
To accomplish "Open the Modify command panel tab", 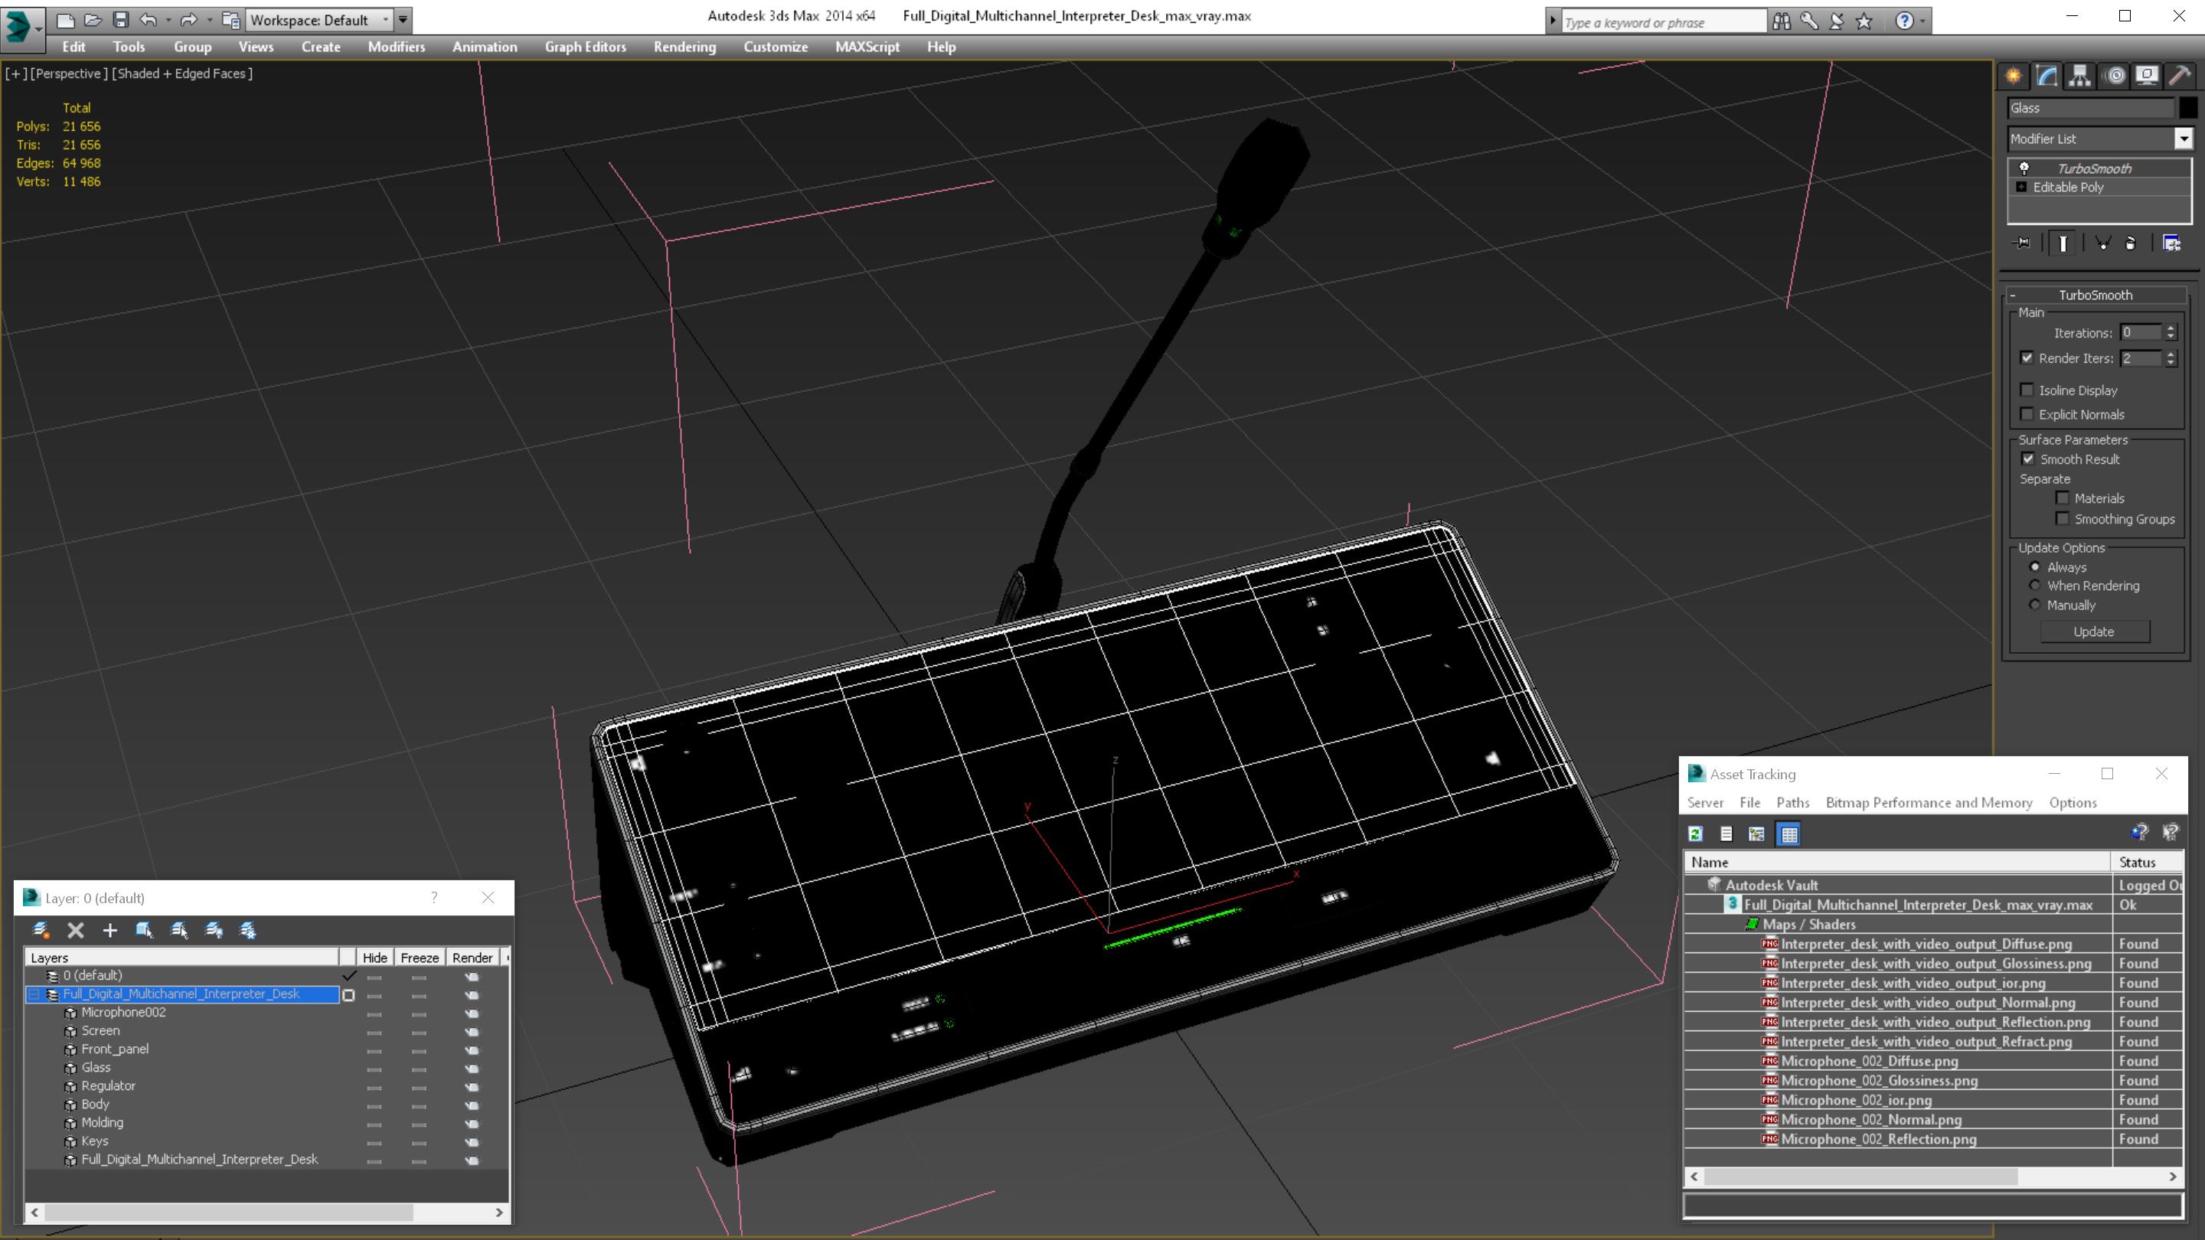I will coord(2047,75).
